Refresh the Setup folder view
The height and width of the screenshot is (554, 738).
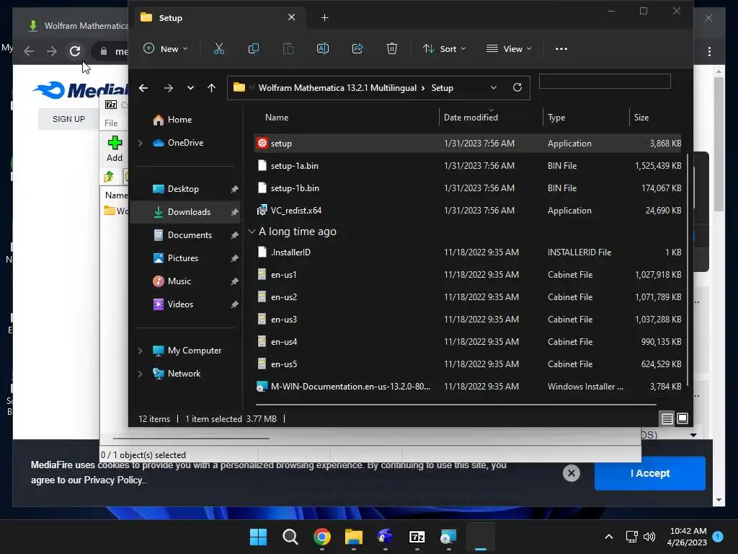point(517,87)
